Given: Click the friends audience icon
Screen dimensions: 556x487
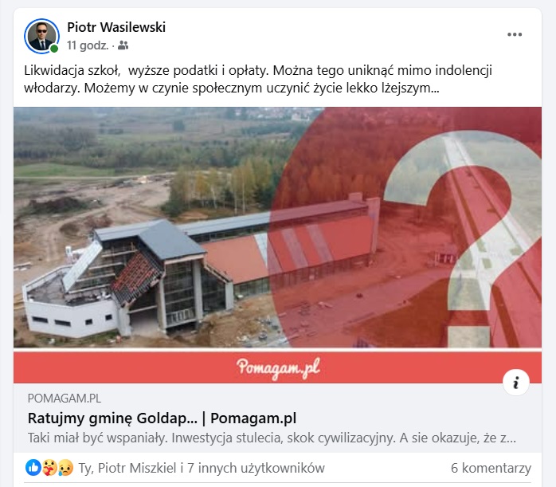Looking at the screenshot, I should [x=123, y=45].
